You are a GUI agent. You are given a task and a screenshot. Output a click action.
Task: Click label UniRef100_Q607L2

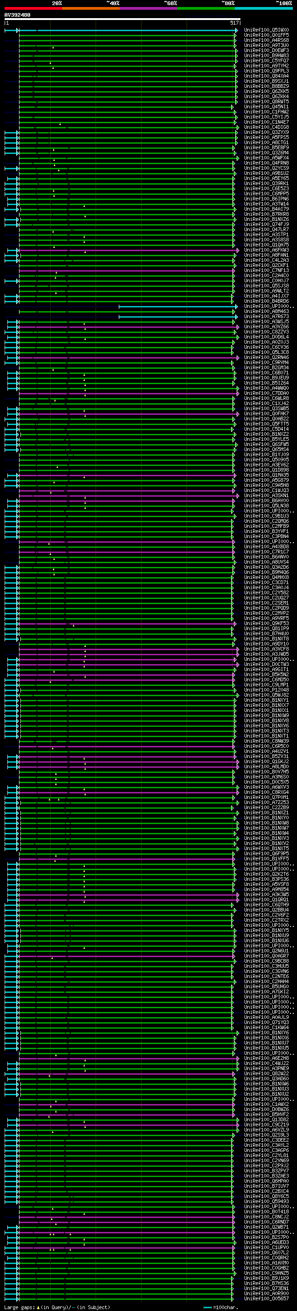tap(266, 1252)
